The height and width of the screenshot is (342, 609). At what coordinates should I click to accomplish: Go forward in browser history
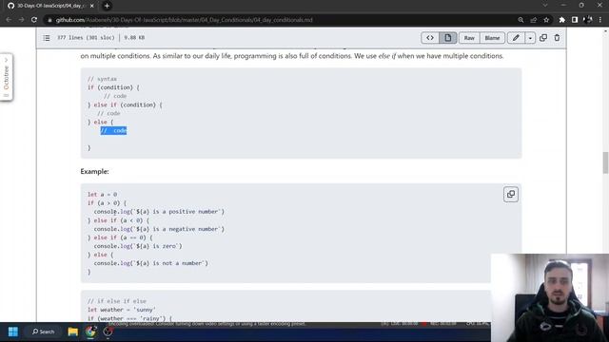(x=21, y=20)
